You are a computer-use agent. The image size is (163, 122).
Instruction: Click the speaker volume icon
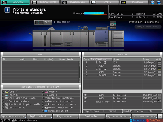click(x=153, y=2)
